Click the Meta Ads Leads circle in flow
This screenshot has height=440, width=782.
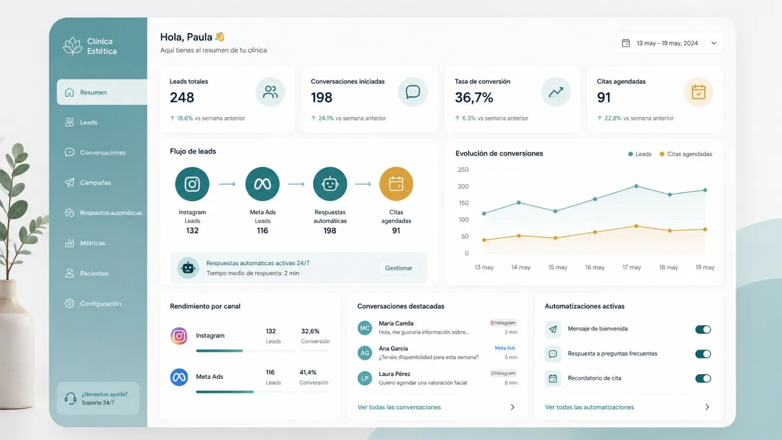pos(262,184)
